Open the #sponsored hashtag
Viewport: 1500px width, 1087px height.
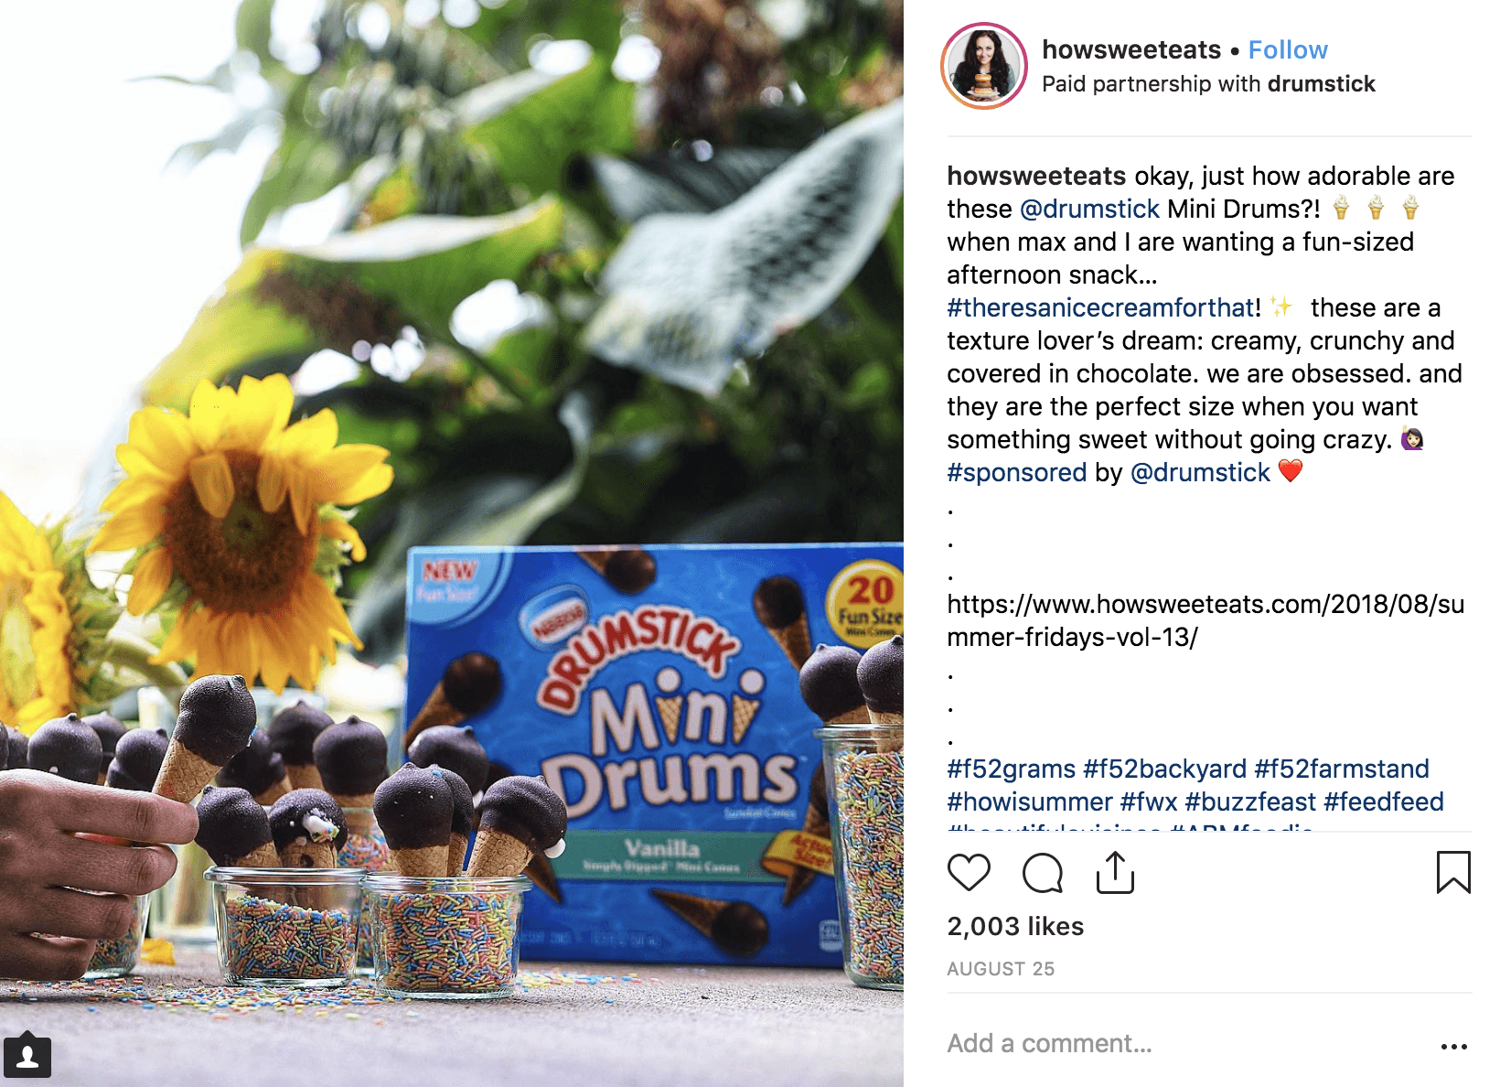(1017, 472)
